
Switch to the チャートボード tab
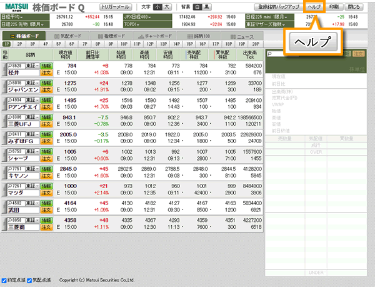coord(155,36)
